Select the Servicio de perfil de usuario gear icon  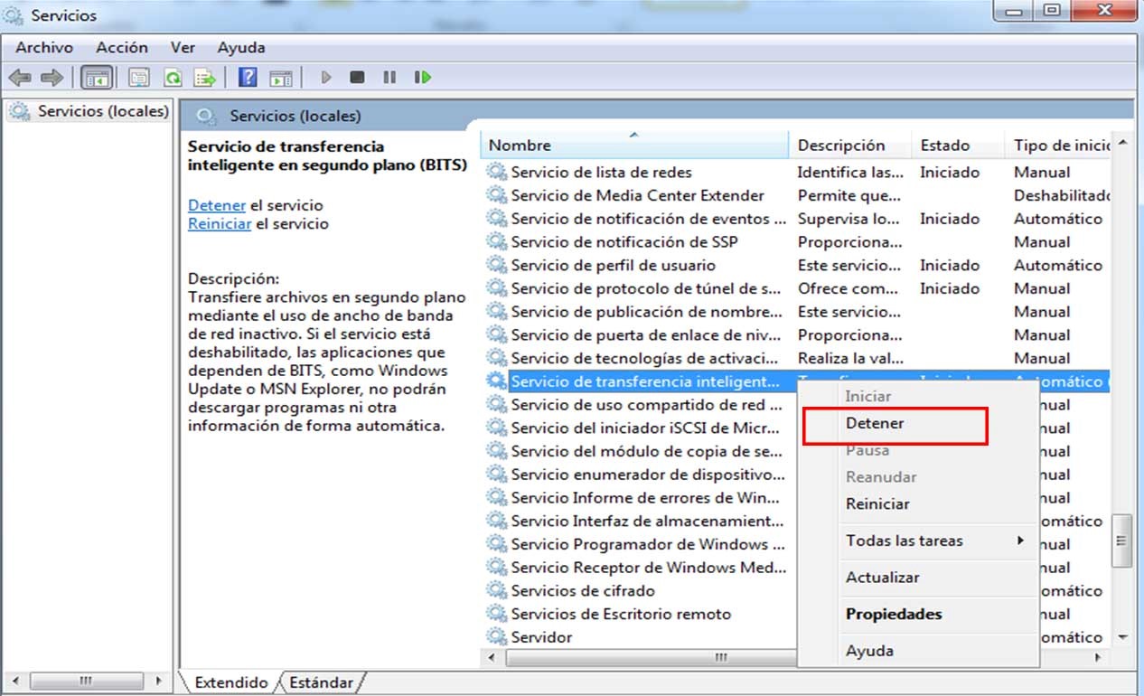pyautogui.click(x=496, y=265)
